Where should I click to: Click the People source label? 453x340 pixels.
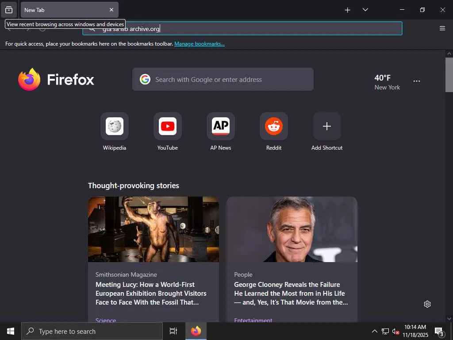(x=243, y=274)
